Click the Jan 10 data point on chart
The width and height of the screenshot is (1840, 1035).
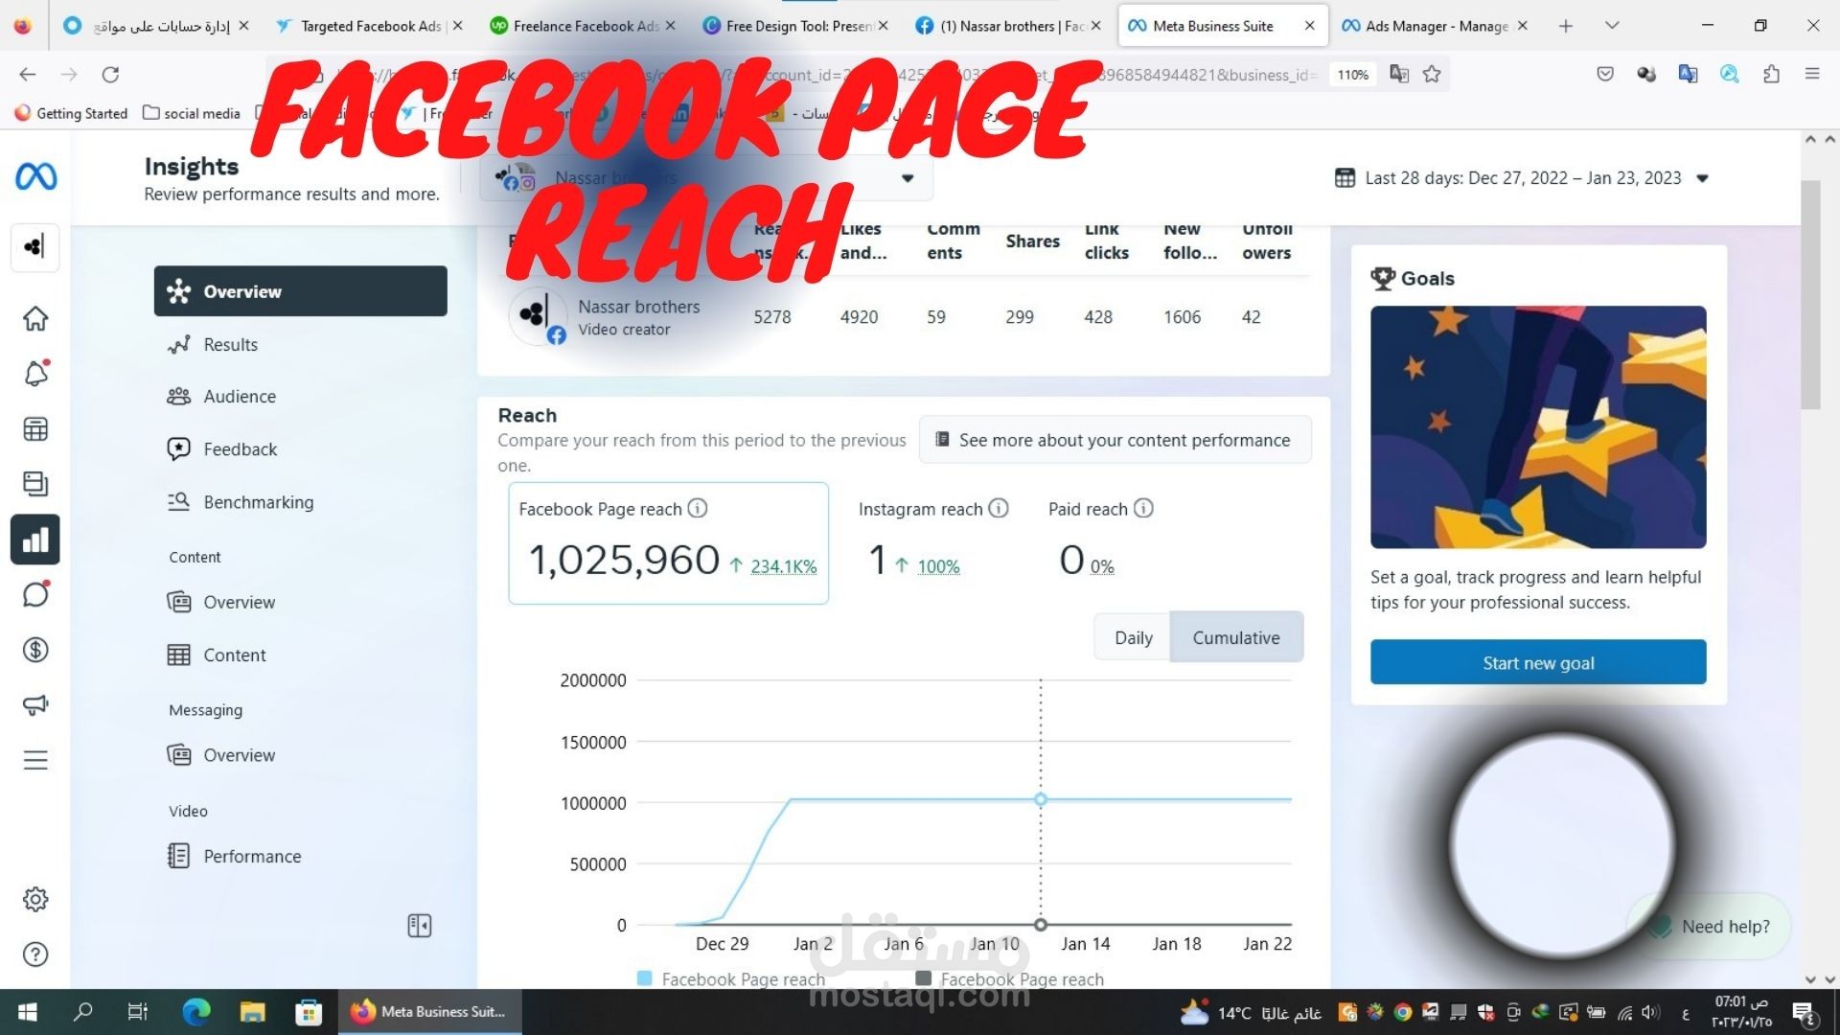(1040, 799)
